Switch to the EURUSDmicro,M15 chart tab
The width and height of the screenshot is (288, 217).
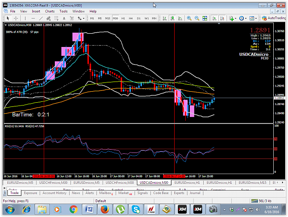253,182
